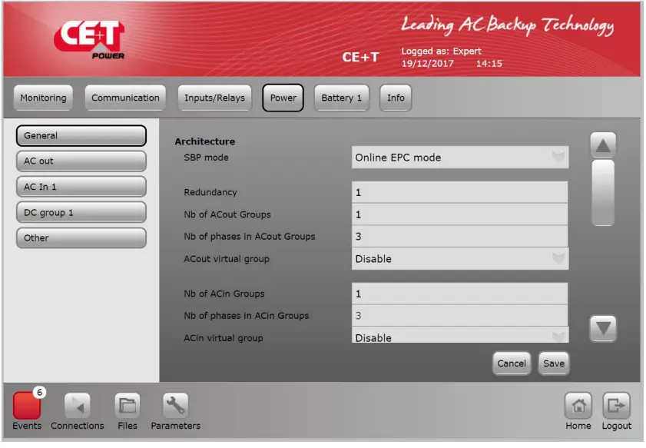Switch to the Communication tab
The height and width of the screenshot is (448, 646).
tap(125, 98)
